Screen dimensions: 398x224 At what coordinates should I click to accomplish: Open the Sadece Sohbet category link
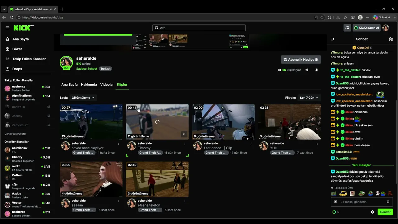[x=87, y=69]
